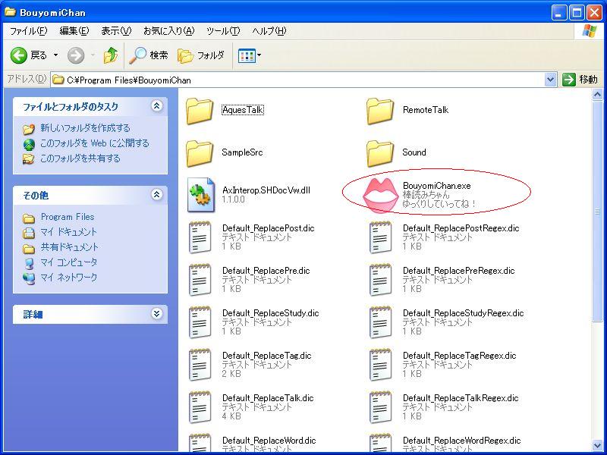Select the Default_ReplacePost.dic file icon
The image size is (607, 455).
[200, 237]
